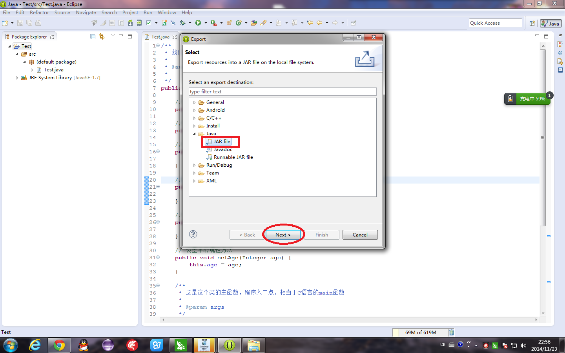Click the Export dialog help icon
The width and height of the screenshot is (565, 353).
[193, 234]
